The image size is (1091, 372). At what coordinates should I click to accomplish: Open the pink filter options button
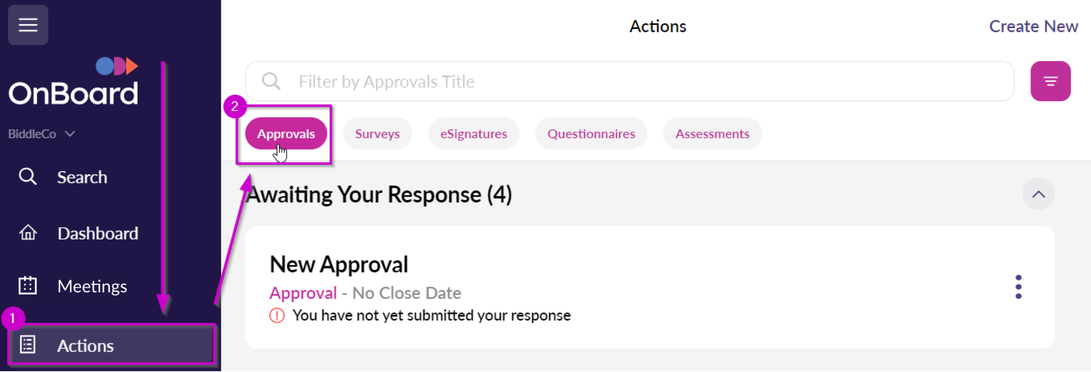coord(1050,81)
